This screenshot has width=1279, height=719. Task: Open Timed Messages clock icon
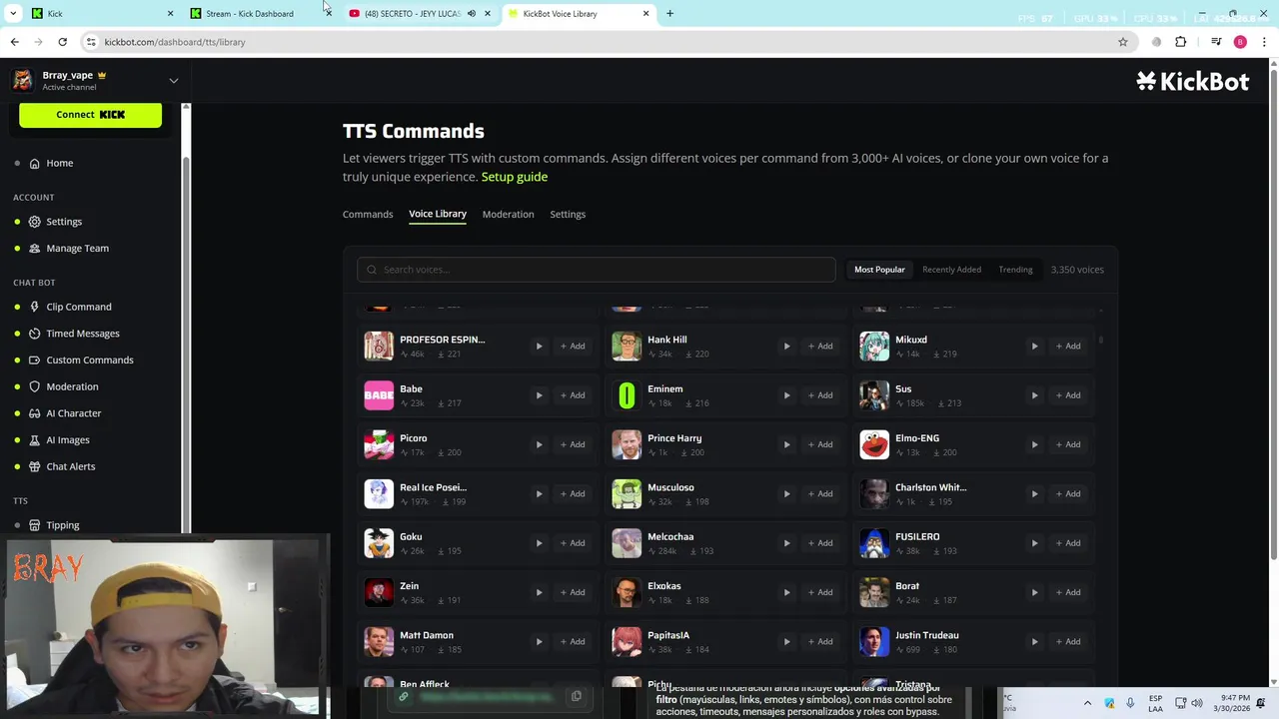(35, 334)
